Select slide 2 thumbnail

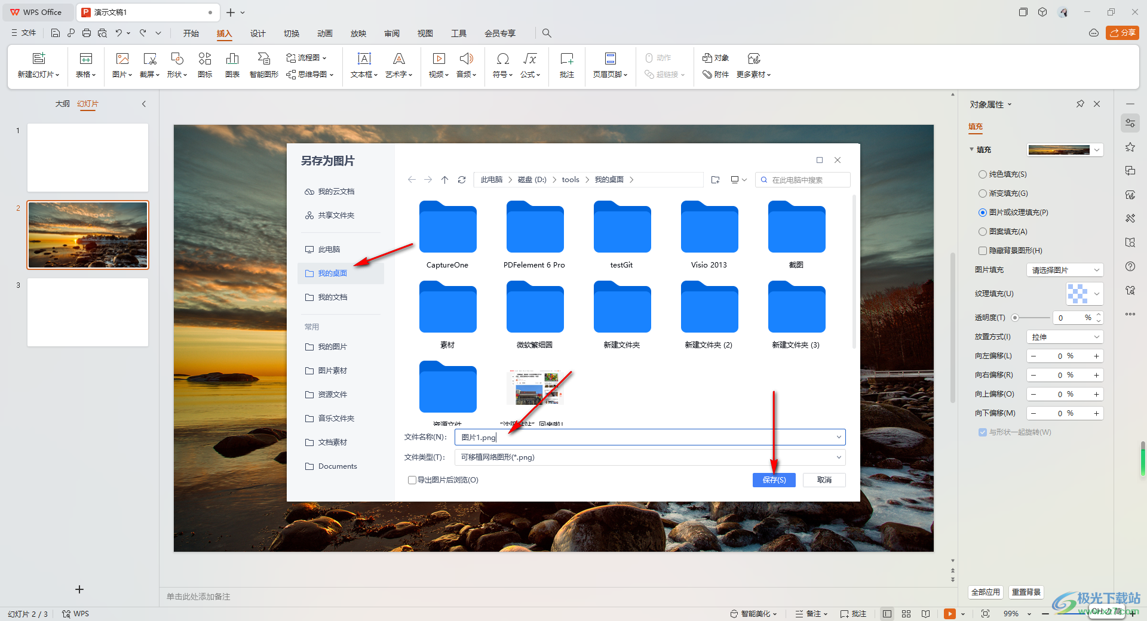(88, 235)
